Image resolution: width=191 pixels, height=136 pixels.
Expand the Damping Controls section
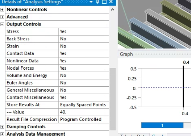pyautogui.click(x=2, y=127)
